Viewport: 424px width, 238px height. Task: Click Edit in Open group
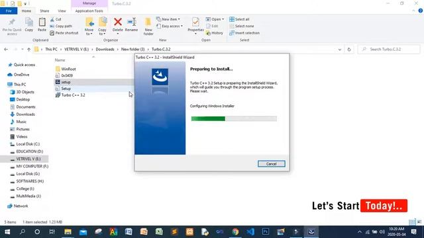click(212, 26)
